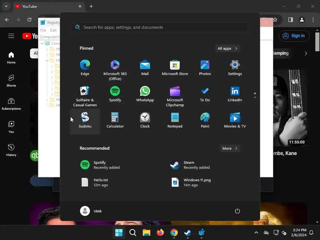Click the Start menu search field

click(x=160, y=27)
